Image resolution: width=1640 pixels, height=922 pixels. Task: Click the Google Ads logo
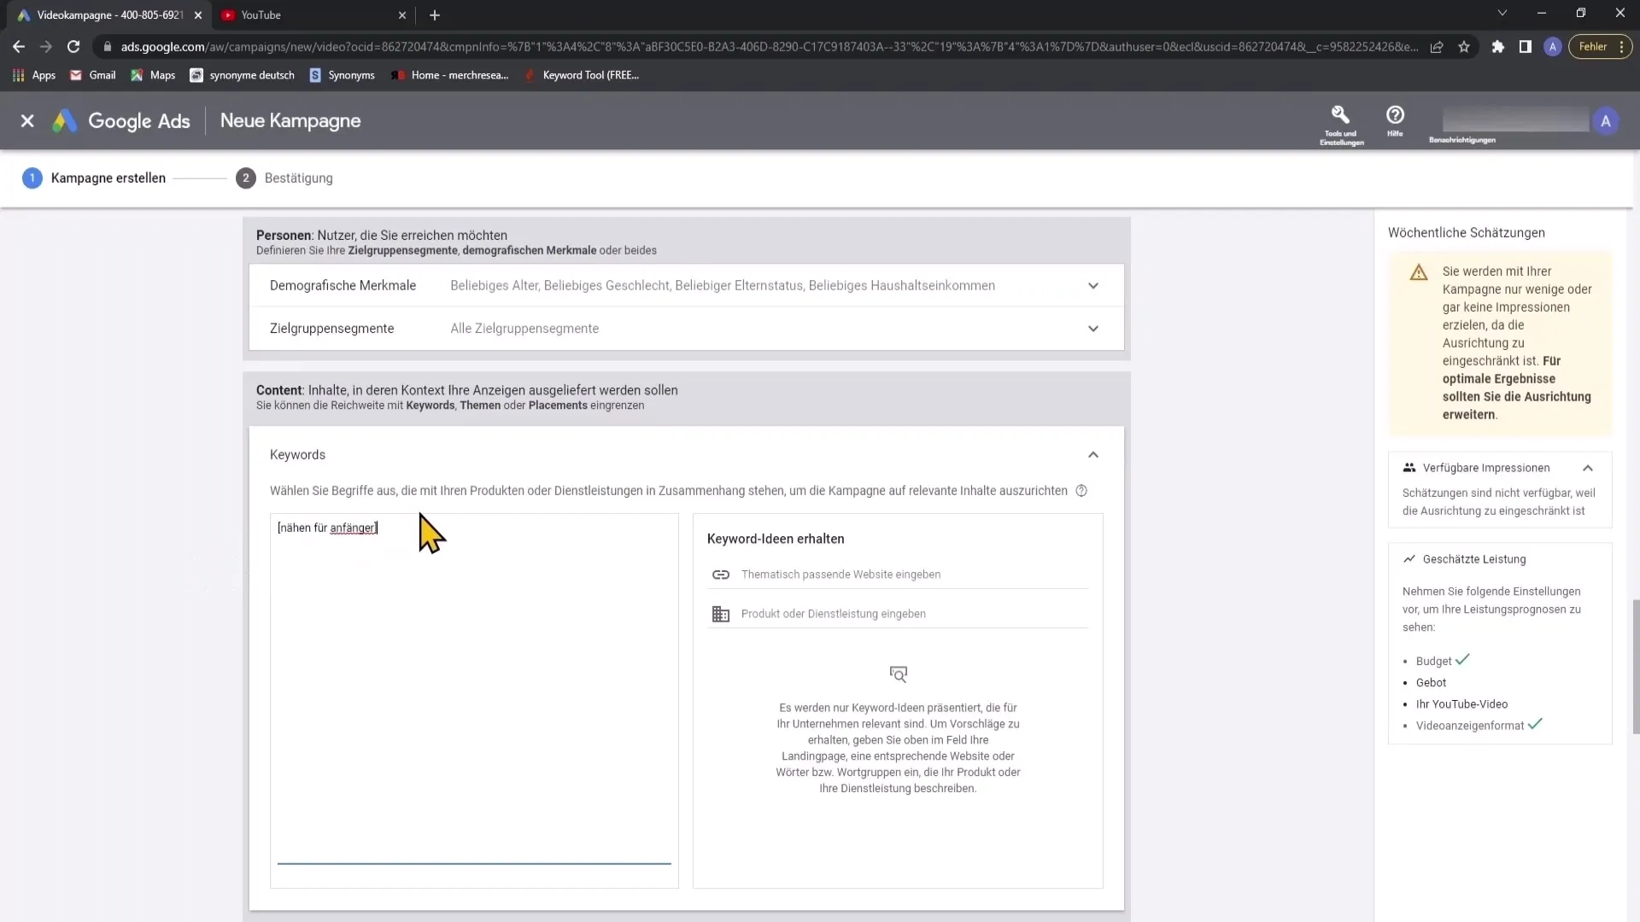[x=121, y=121]
